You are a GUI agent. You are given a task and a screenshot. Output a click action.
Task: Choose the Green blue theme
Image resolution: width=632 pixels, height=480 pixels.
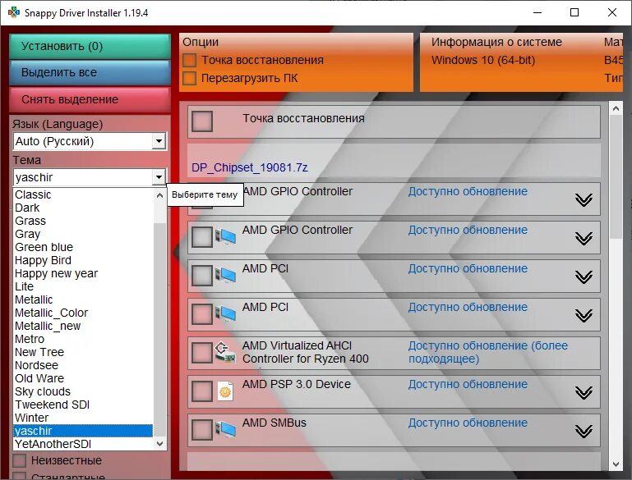[83, 247]
